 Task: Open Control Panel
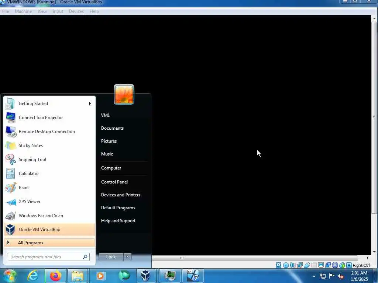[x=114, y=182]
